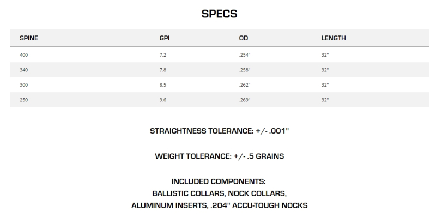Select the 250 spine row value
Screen dimensions: 436x218
(23, 101)
